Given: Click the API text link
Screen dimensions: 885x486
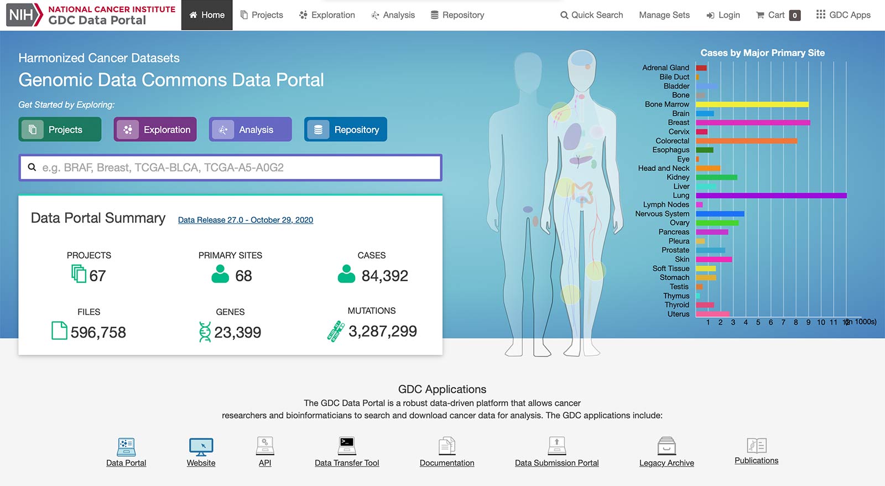Looking at the screenshot, I should (x=265, y=463).
